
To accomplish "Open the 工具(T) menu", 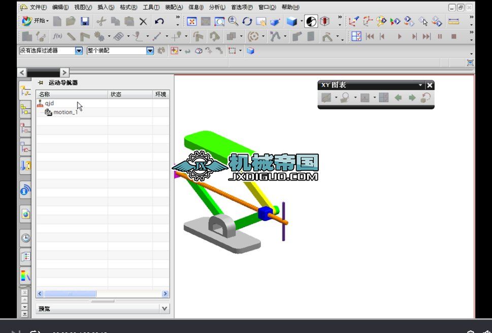I will [x=151, y=7].
